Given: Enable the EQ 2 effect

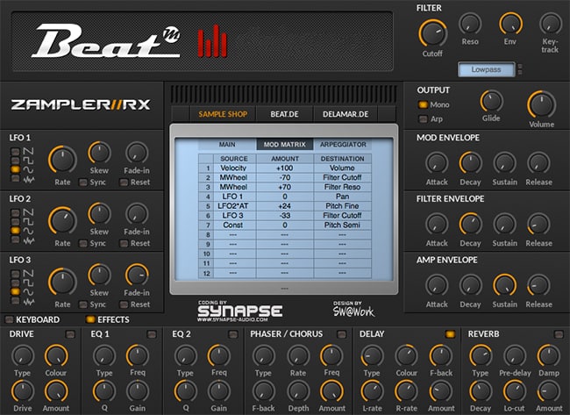Looking at the screenshot, I should tap(233, 334).
